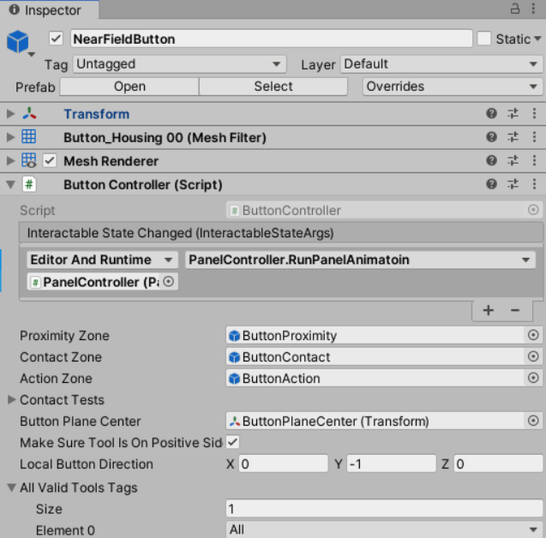Expand the Contact Tests foldout
Image resolution: width=546 pixels, height=538 pixels.
11,399
